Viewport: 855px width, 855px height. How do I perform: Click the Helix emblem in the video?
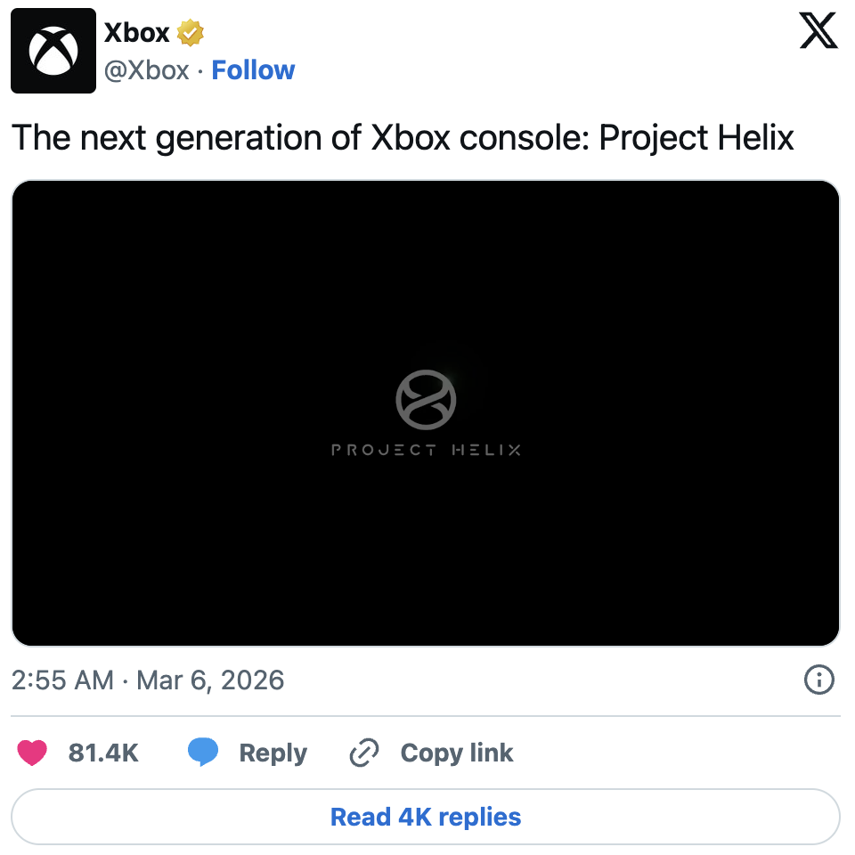pyautogui.click(x=426, y=400)
